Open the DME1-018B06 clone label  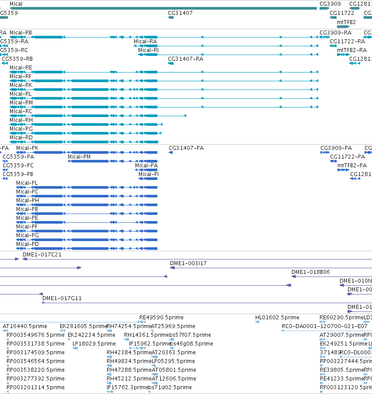click(311, 272)
